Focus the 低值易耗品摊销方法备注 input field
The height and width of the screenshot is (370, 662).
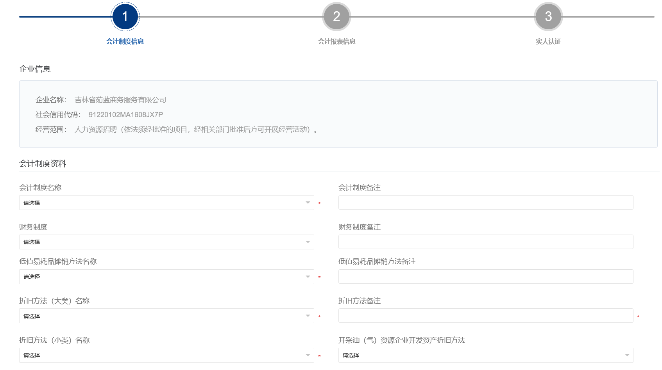click(486, 277)
